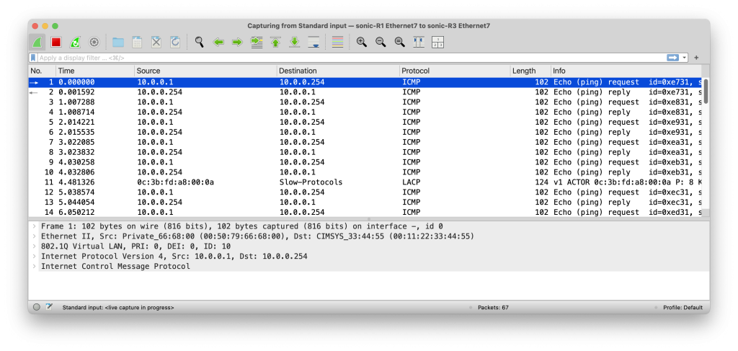Restart the current capture

(x=74, y=43)
